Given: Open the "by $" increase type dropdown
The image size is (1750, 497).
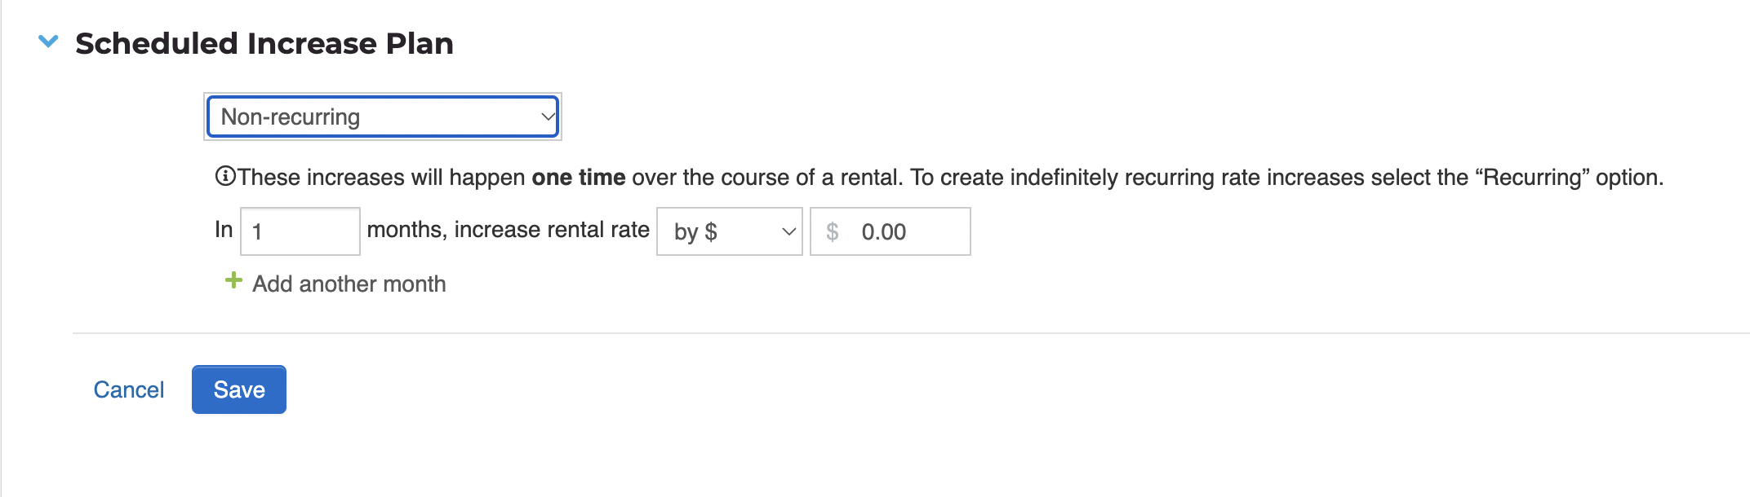Looking at the screenshot, I should pos(730,231).
